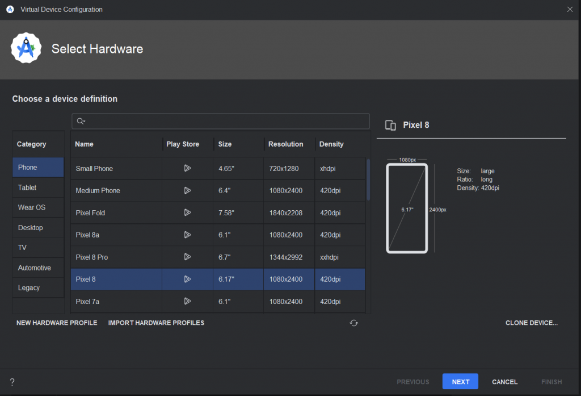Image resolution: width=581 pixels, height=396 pixels.
Task: Click Android Studio icon in title bar
Action: [10, 9]
